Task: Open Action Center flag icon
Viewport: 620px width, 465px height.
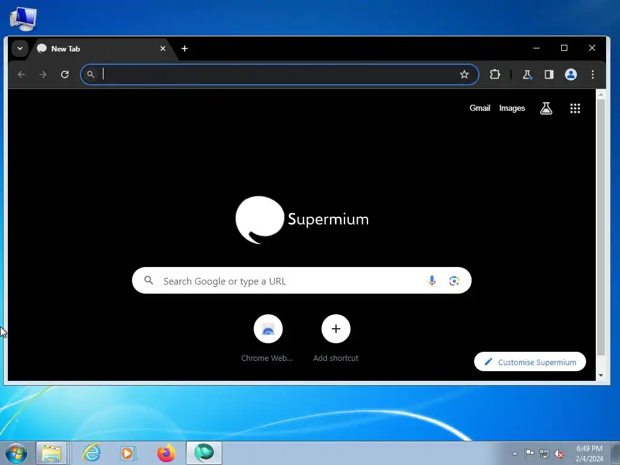Action: coord(529,453)
